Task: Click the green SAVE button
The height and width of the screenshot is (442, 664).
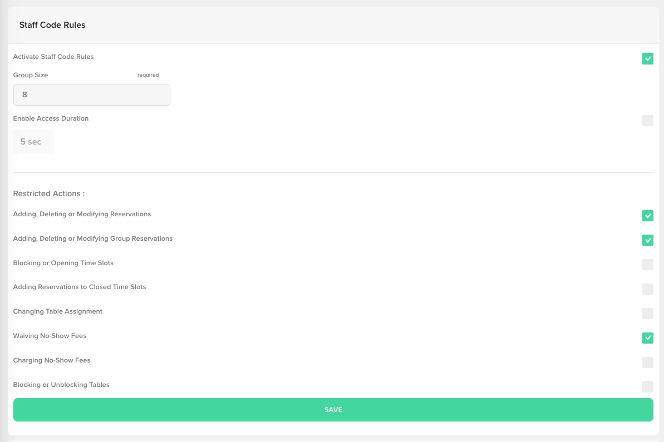Action: click(x=333, y=410)
